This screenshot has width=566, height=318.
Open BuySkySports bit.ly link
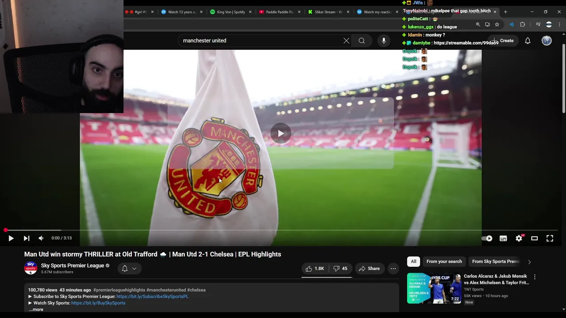tap(98, 303)
